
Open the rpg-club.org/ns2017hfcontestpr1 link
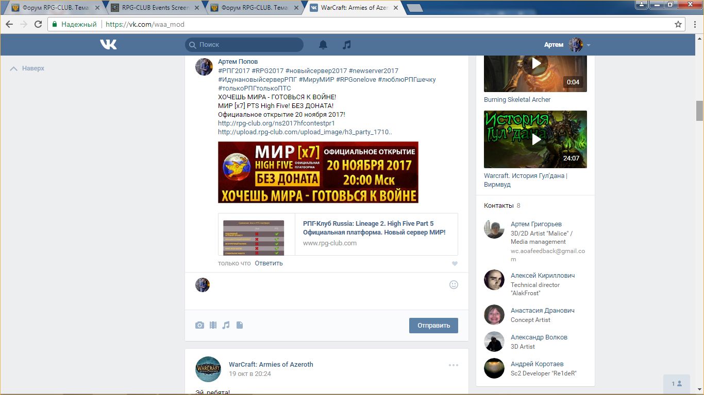coord(276,123)
